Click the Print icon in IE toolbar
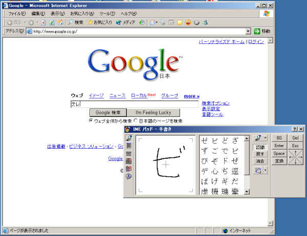This screenshot has height=236, width=307. tap(163, 22)
